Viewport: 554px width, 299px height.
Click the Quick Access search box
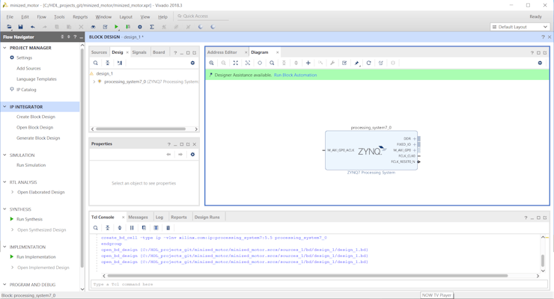[x=202, y=16]
